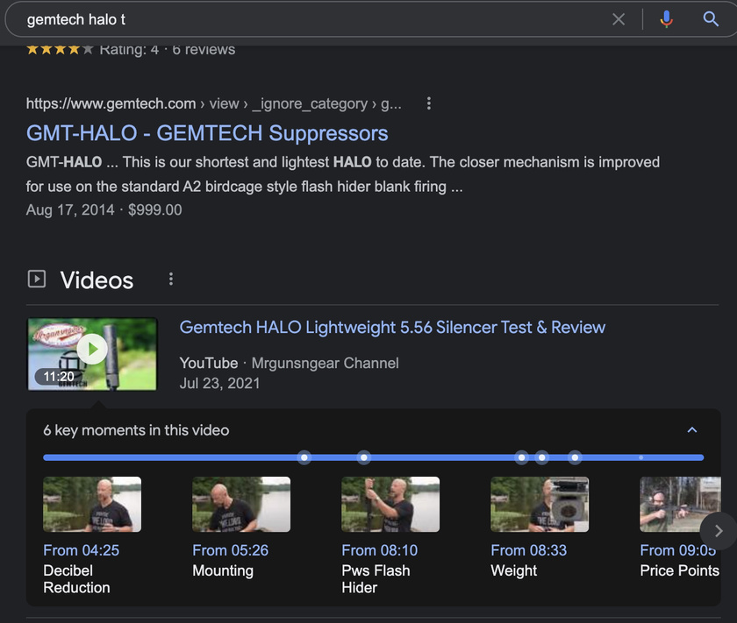Click the fourth timeline marker for 08:33
Screen dimensions: 737x623
point(542,457)
